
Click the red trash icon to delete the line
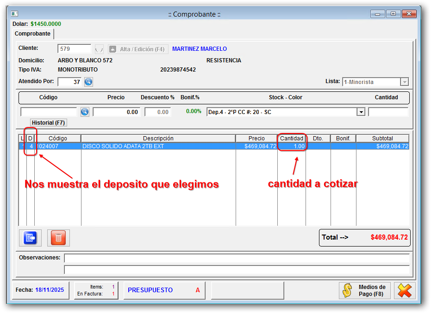[x=58, y=238]
